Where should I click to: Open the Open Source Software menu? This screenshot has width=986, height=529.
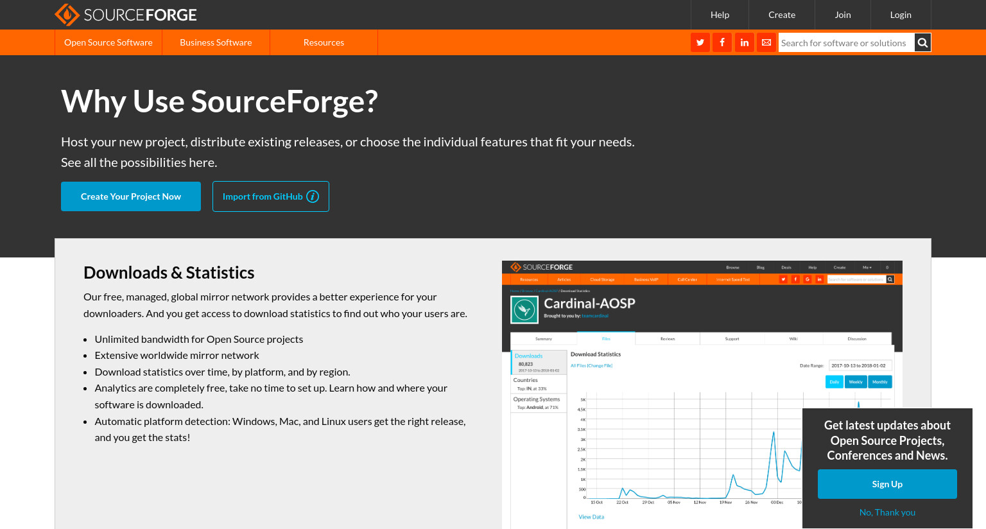[x=108, y=42]
